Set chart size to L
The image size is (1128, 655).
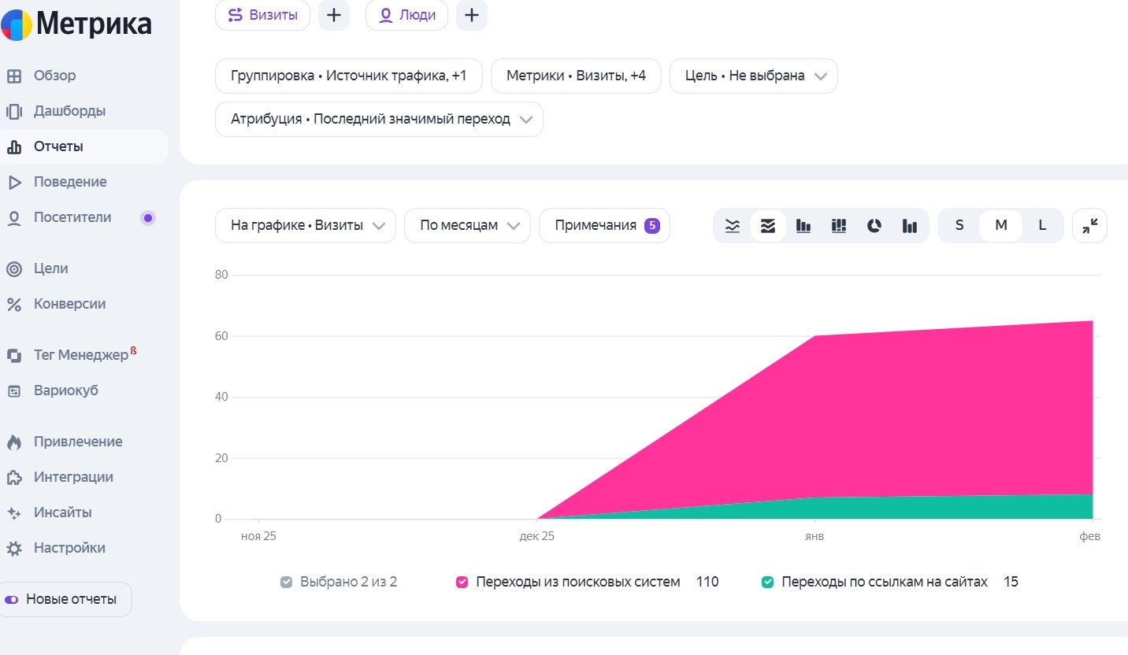pos(1042,226)
